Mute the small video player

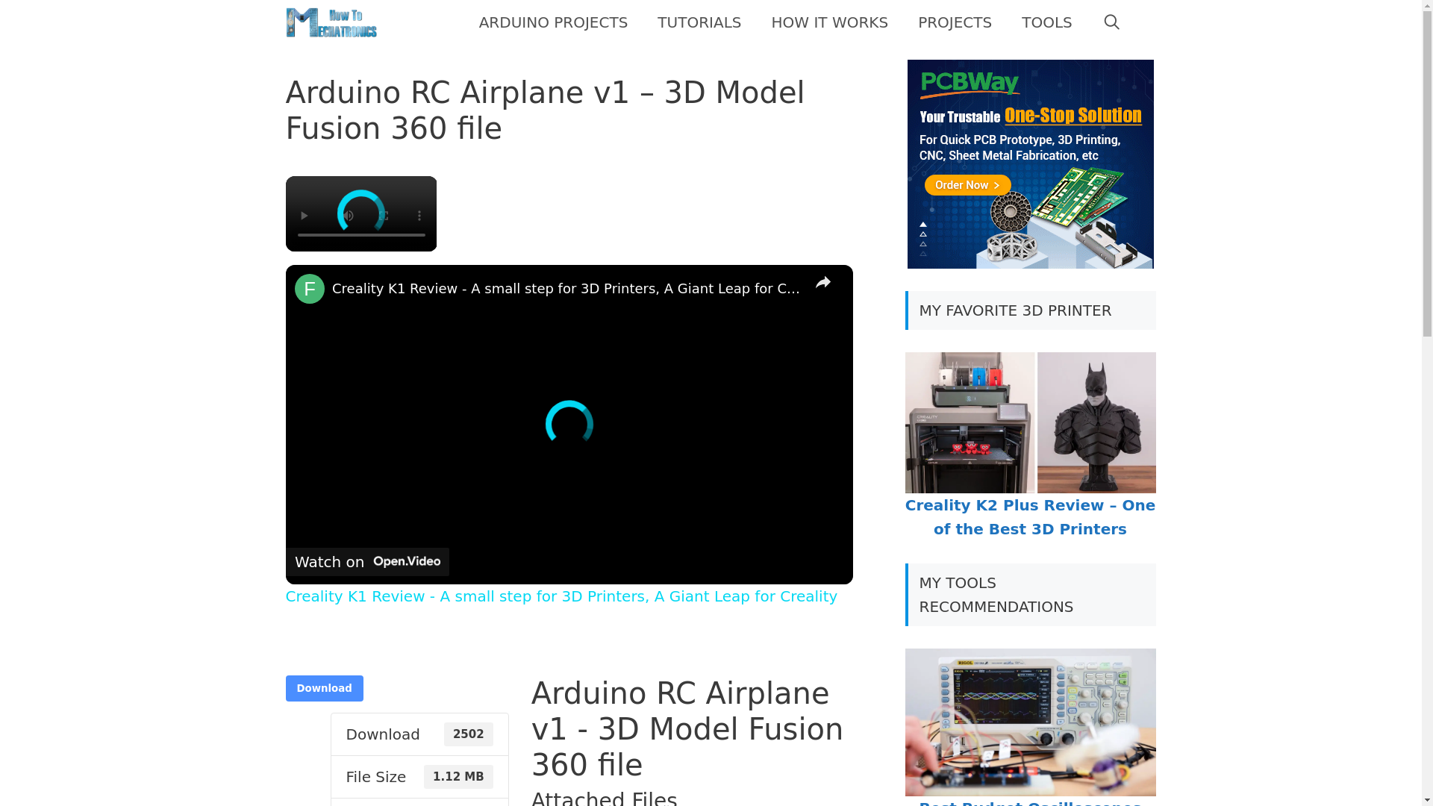[x=349, y=216]
